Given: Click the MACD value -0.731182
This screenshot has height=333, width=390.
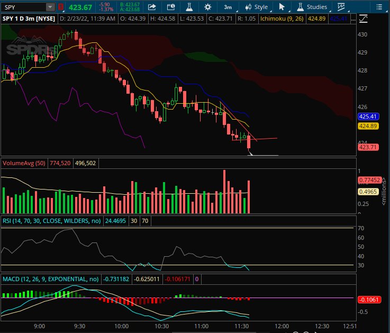Looking at the screenshot, I should click(116, 279).
